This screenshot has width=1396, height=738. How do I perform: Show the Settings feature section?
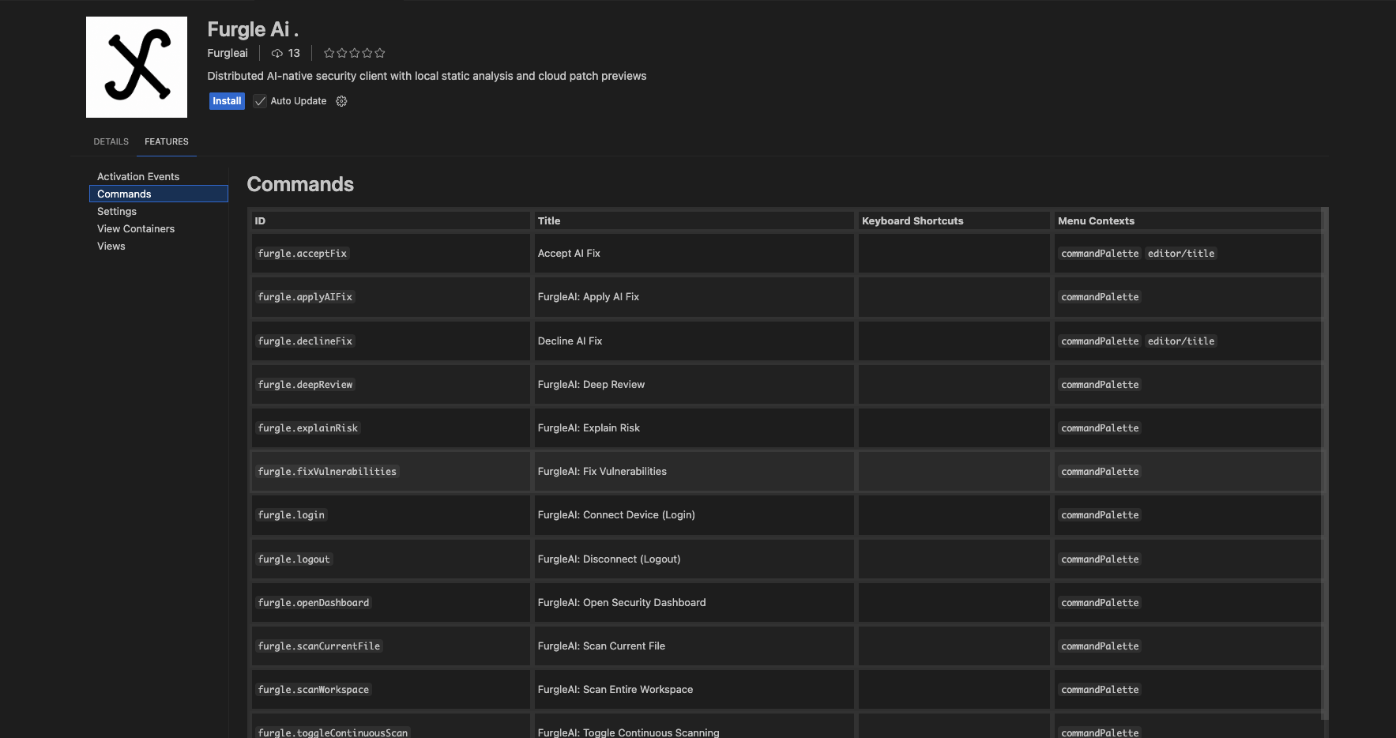pos(117,211)
